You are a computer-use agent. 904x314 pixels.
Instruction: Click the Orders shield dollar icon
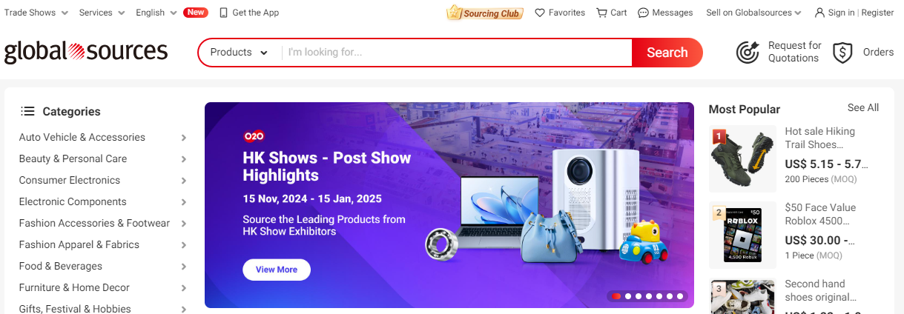click(842, 53)
